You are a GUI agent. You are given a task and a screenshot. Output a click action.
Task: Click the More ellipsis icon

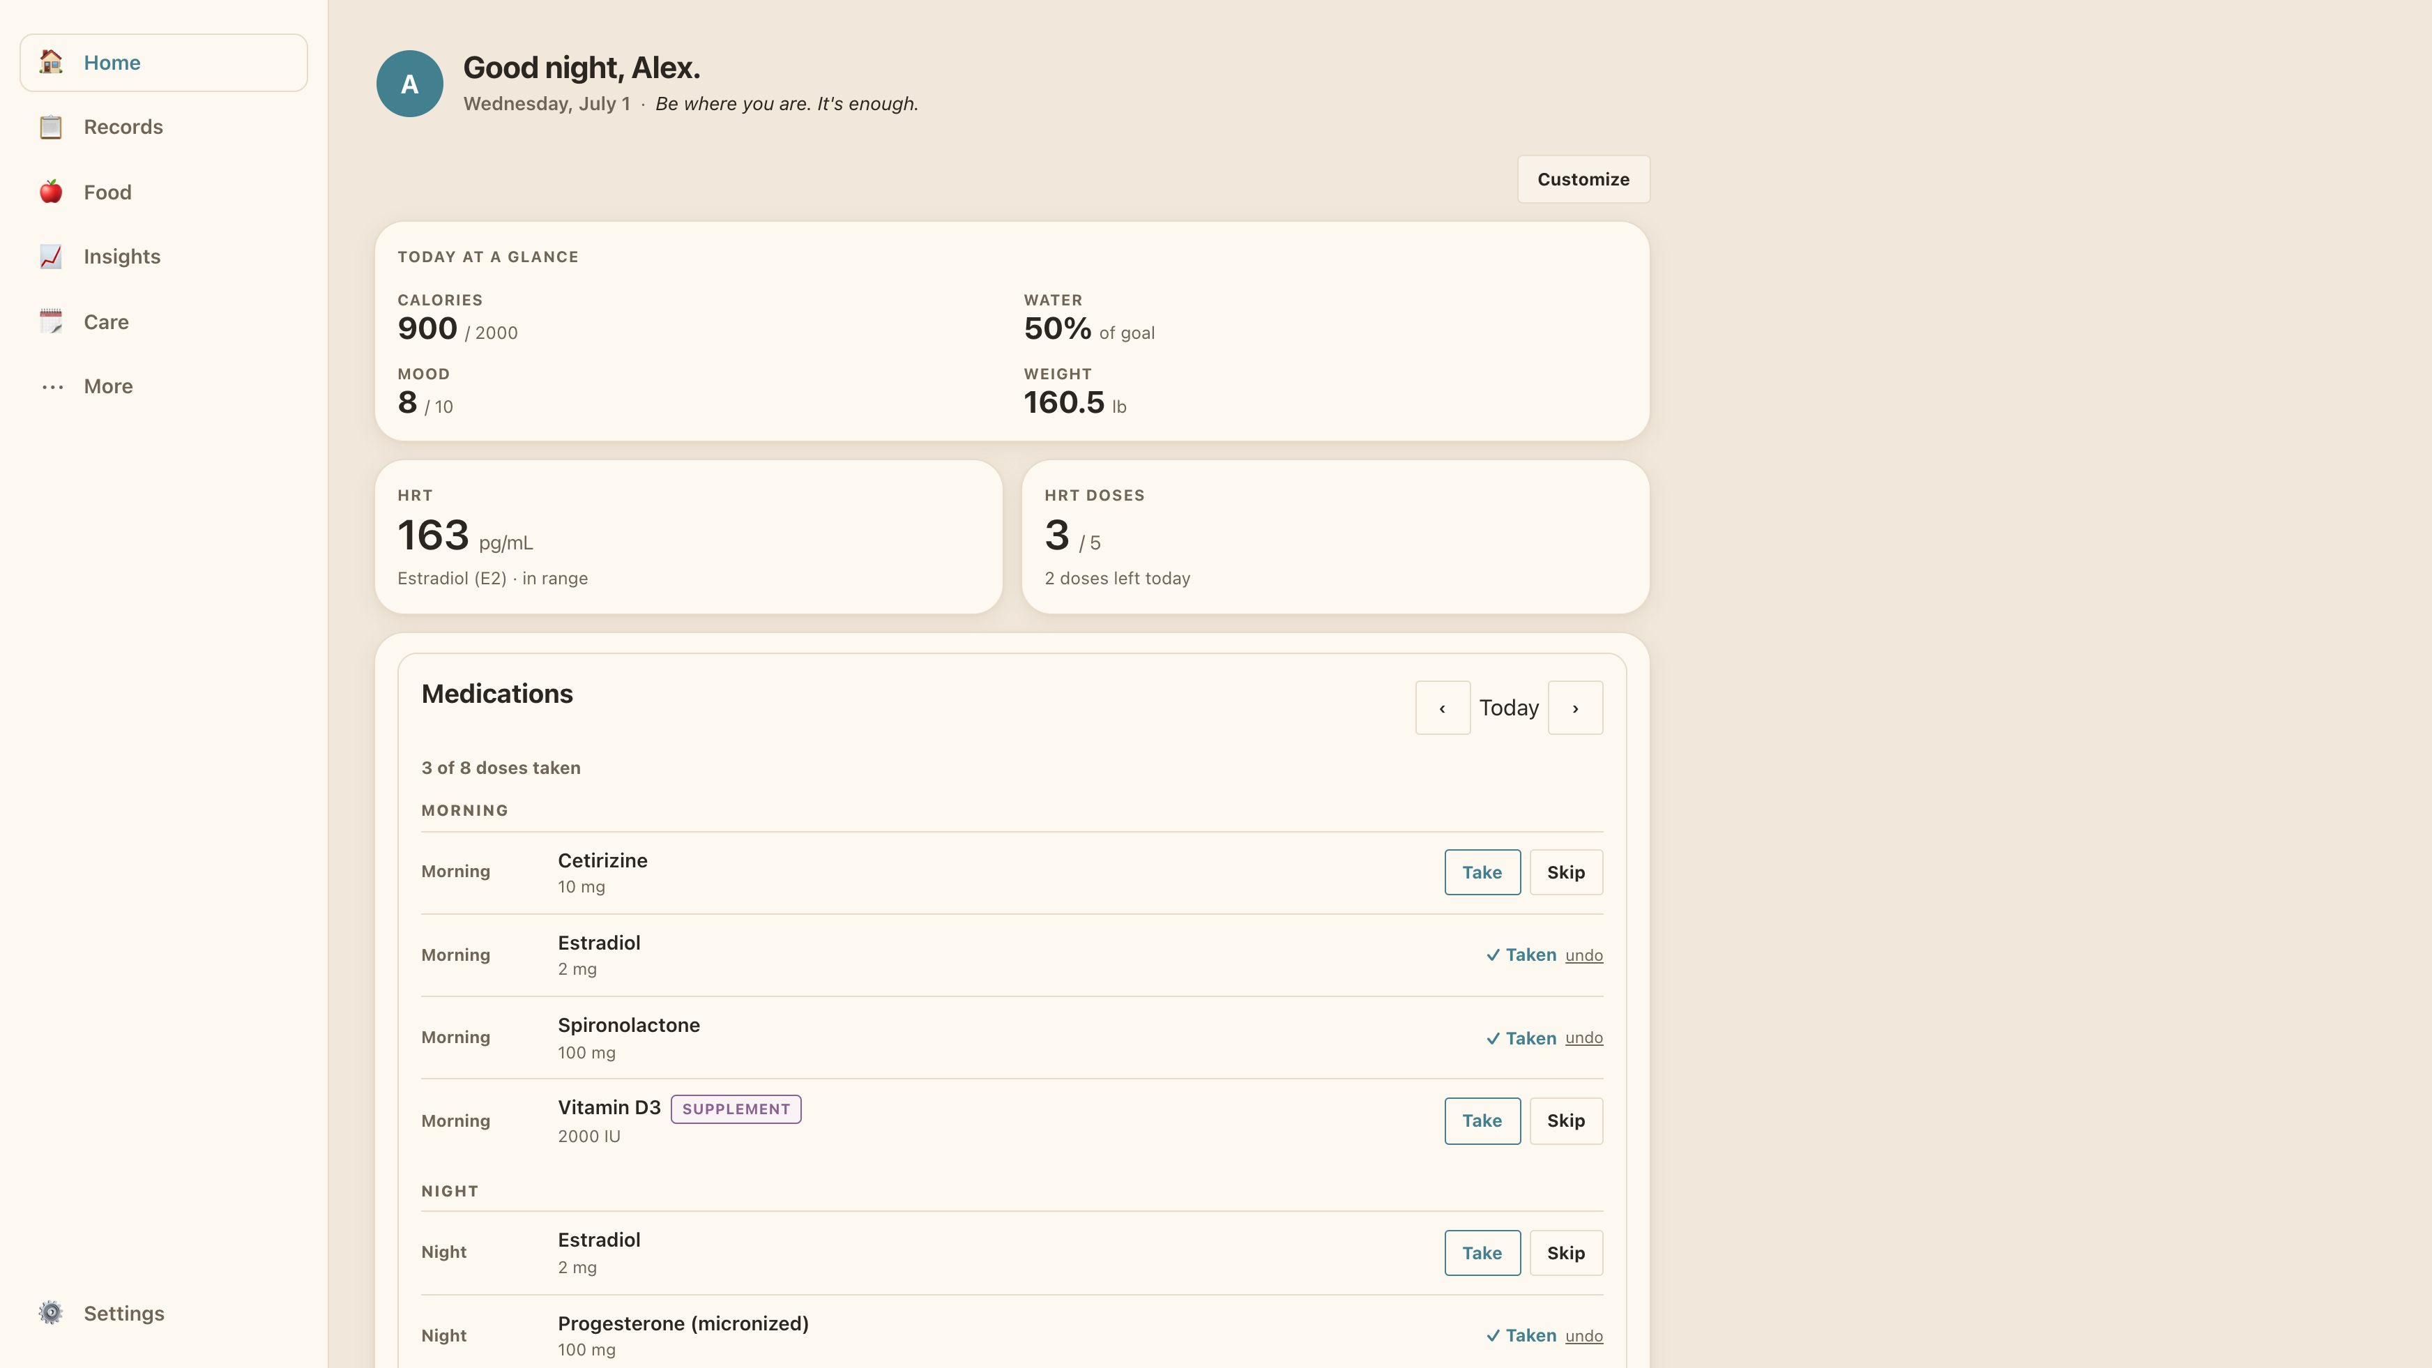[x=52, y=387]
